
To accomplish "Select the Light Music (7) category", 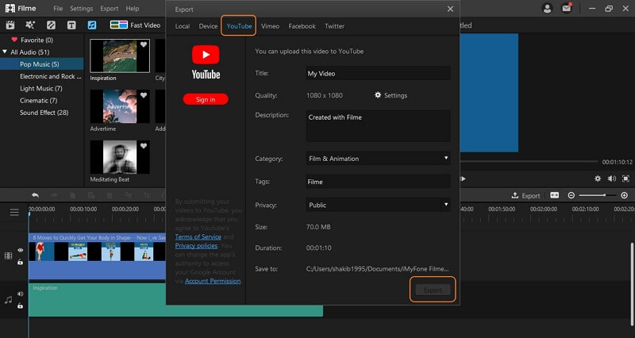I will (x=42, y=88).
